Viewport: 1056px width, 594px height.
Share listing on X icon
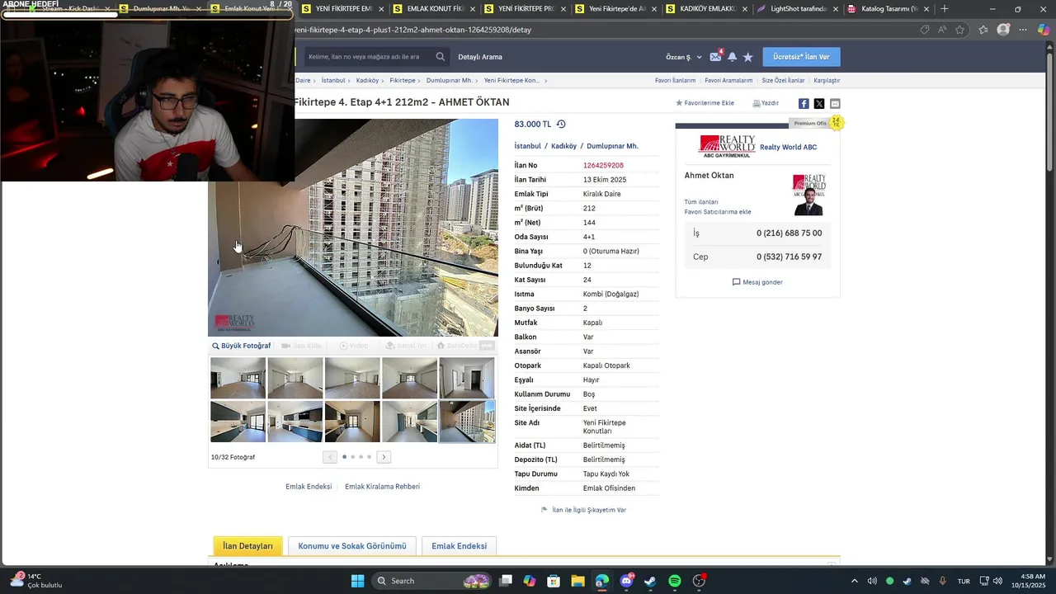click(x=819, y=103)
